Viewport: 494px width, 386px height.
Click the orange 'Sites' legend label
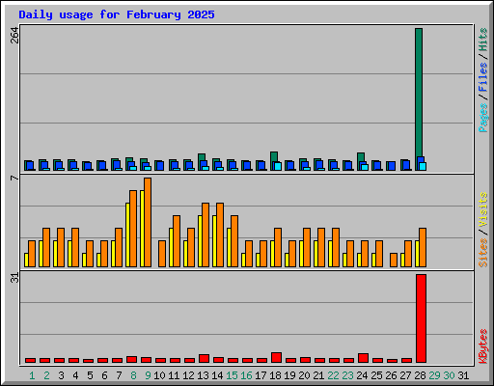[483, 253]
